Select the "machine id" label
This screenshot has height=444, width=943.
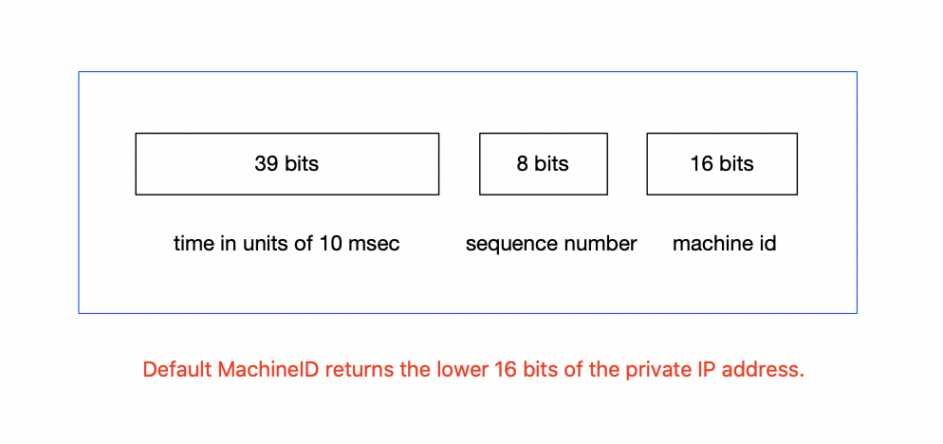click(724, 244)
